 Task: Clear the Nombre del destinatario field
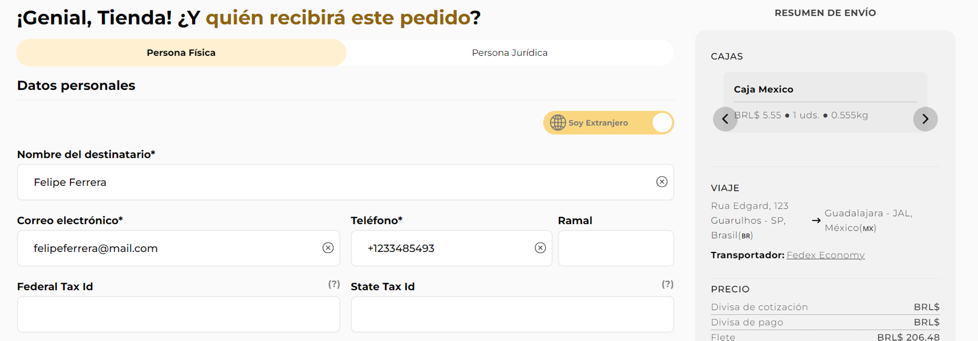662,182
